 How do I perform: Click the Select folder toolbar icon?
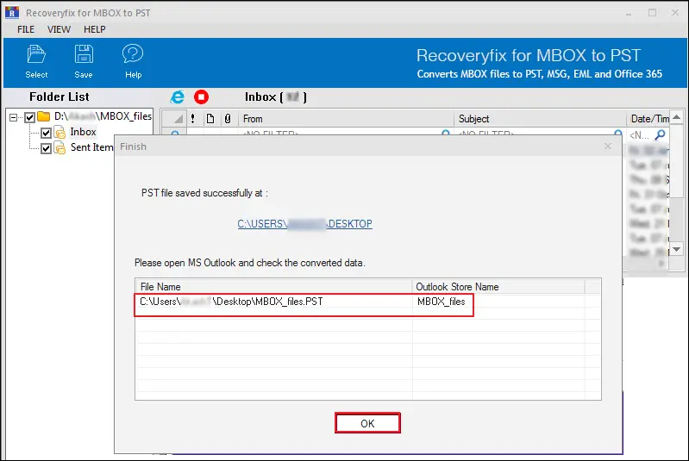point(36,54)
